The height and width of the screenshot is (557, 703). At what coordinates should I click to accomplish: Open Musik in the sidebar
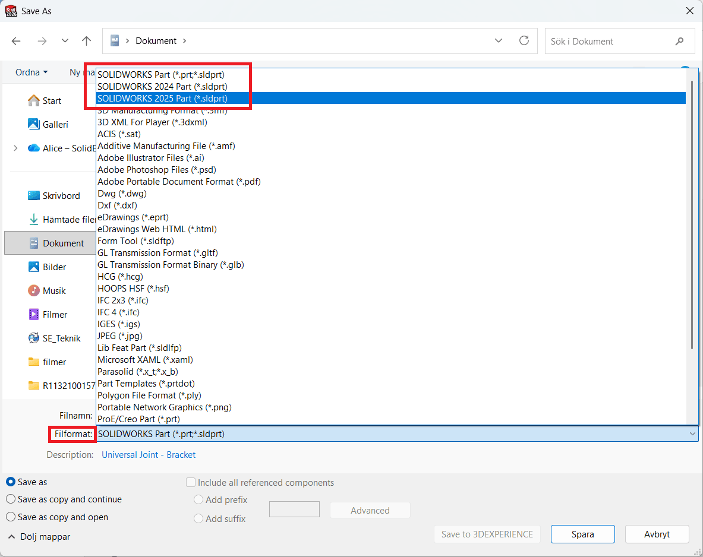point(46,291)
